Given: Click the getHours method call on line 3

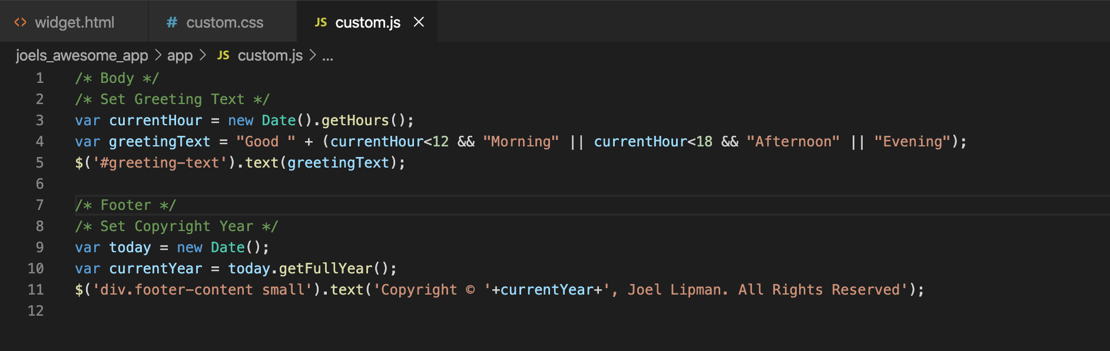Looking at the screenshot, I should [355, 121].
